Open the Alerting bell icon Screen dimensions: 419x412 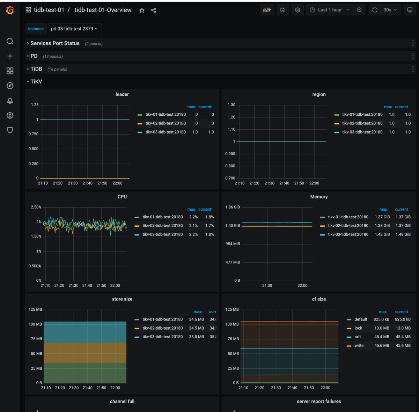(10, 101)
